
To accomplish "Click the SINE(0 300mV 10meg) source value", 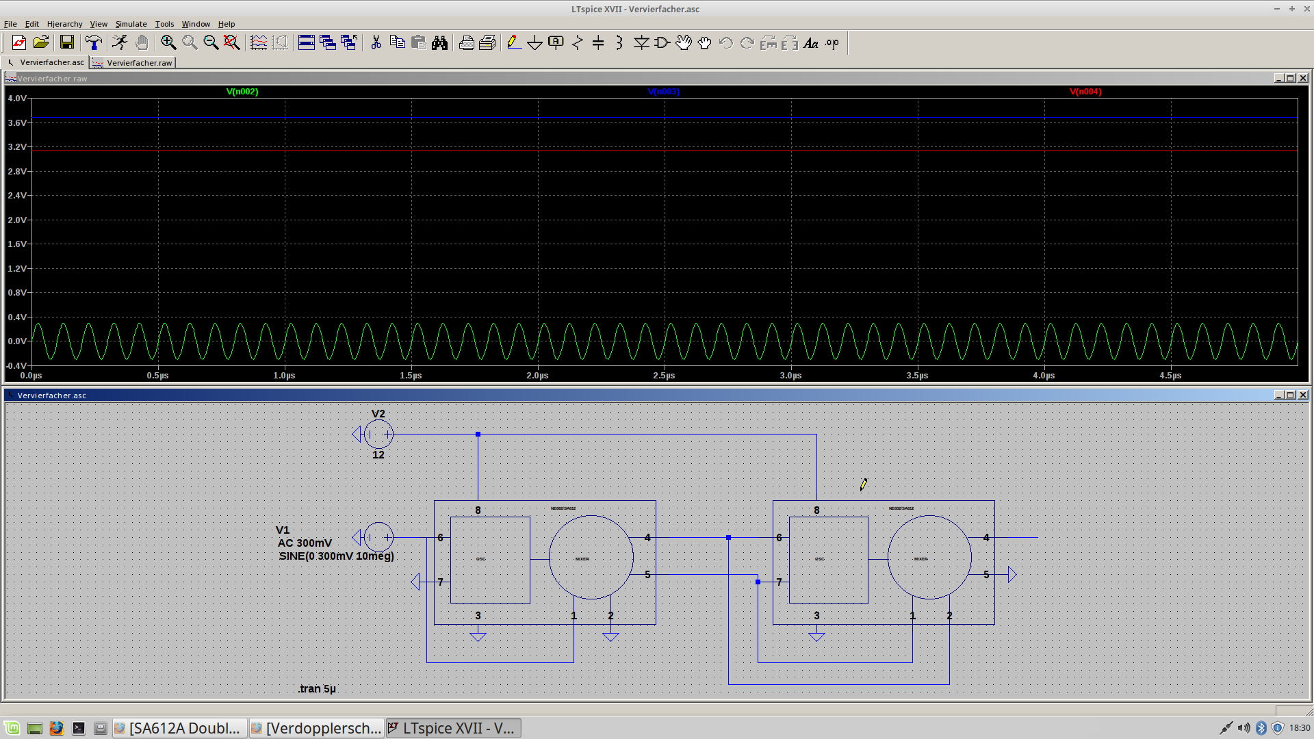I will [x=336, y=556].
